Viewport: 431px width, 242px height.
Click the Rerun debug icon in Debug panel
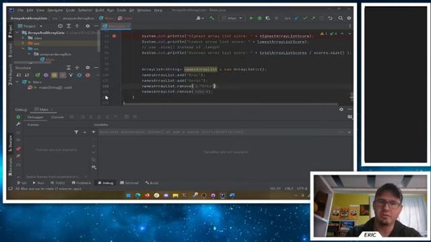click(x=18, y=117)
